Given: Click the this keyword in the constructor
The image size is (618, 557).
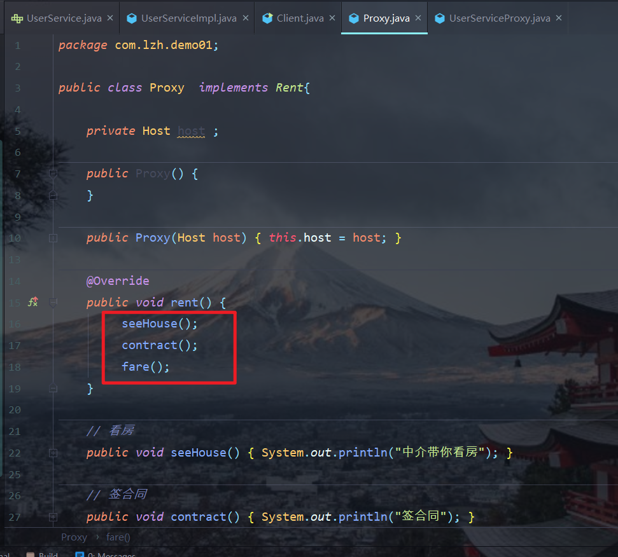Looking at the screenshot, I should point(282,238).
